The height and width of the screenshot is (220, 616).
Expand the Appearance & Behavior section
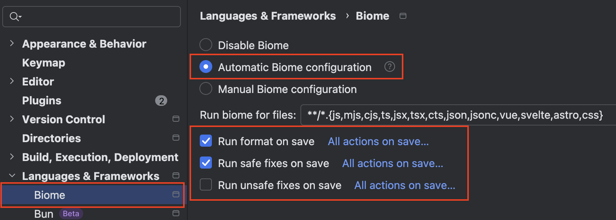(x=12, y=43)
